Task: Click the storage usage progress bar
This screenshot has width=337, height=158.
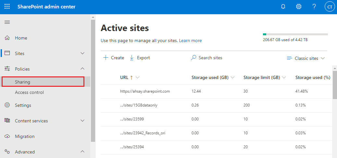Action: click(295, 34)
